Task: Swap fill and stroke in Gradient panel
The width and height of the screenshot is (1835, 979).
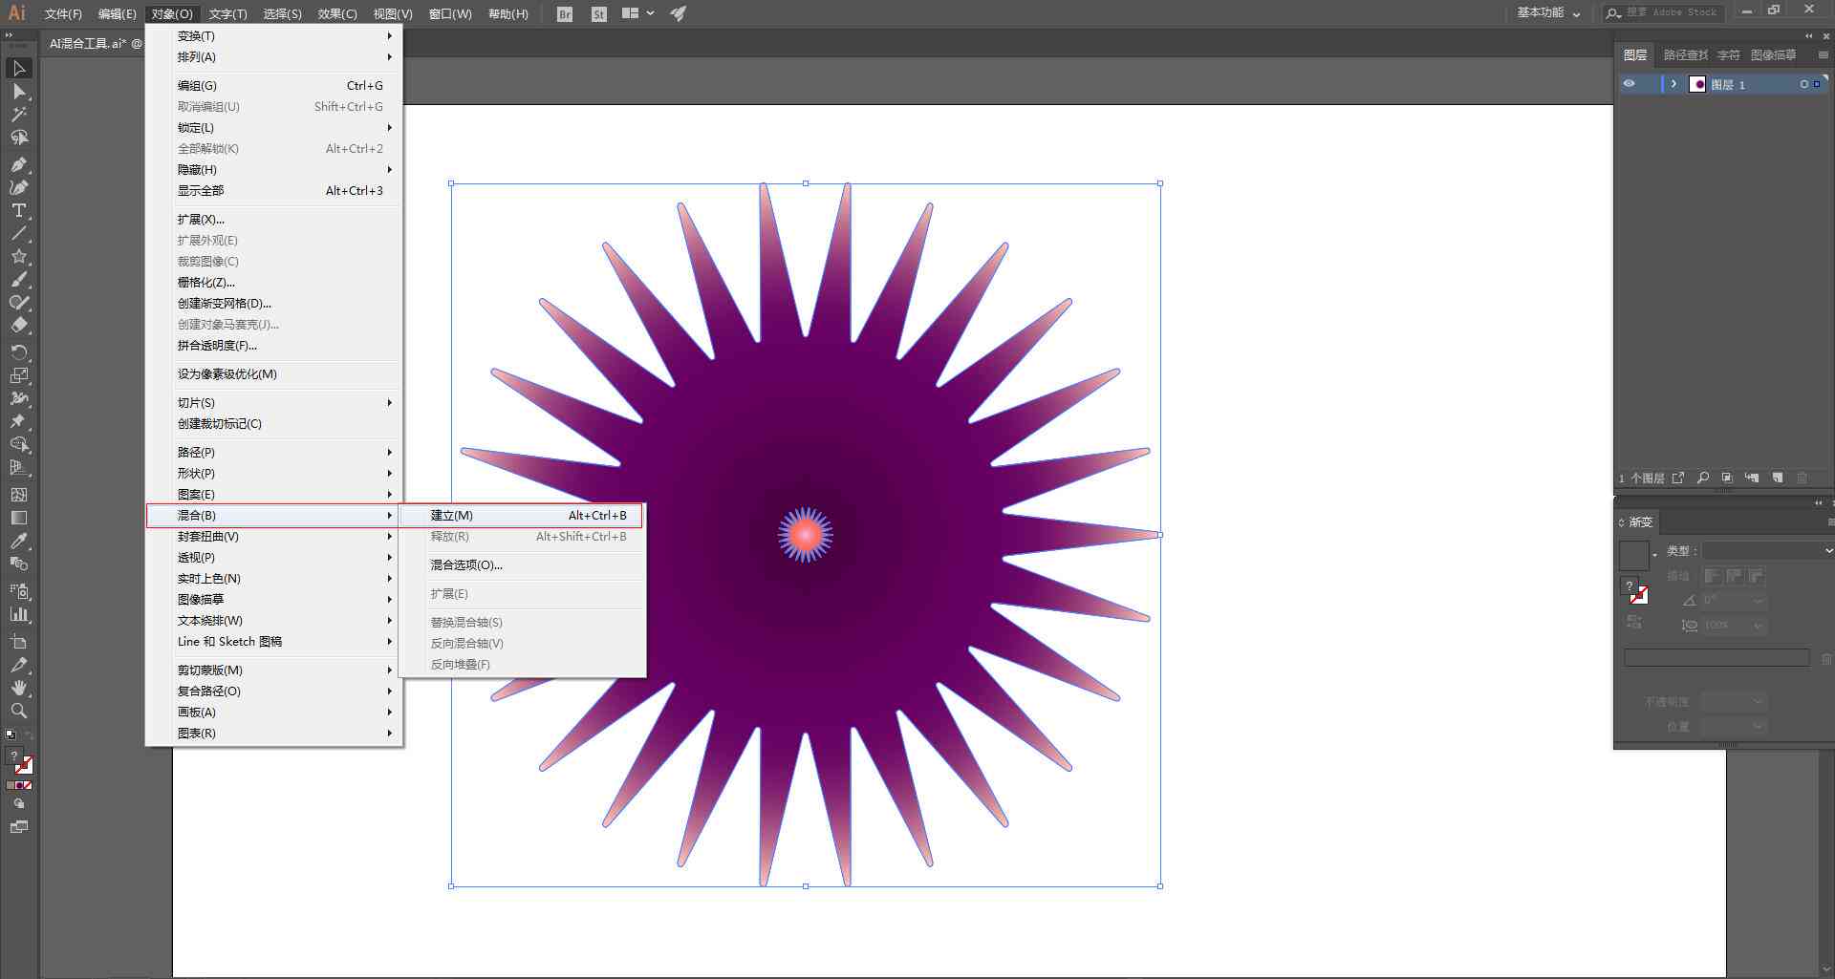Action: click(1634, 622)
